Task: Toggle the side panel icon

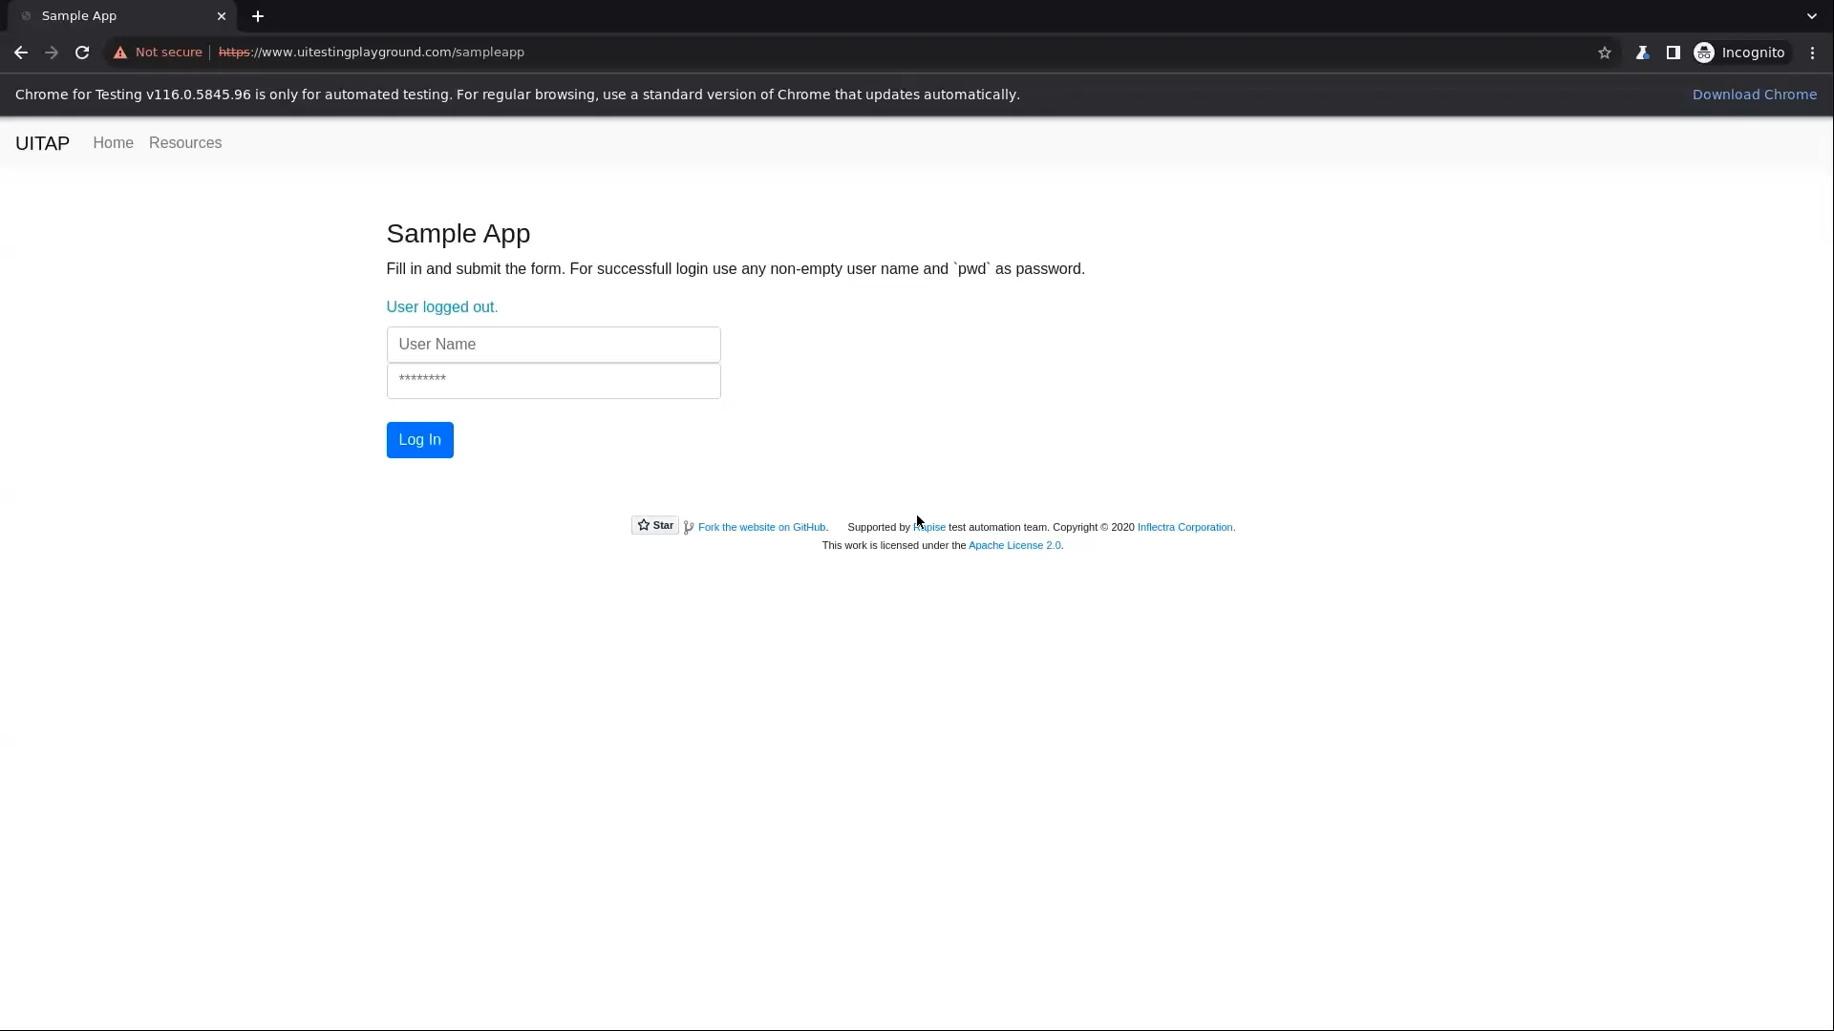Action: 1673,53
